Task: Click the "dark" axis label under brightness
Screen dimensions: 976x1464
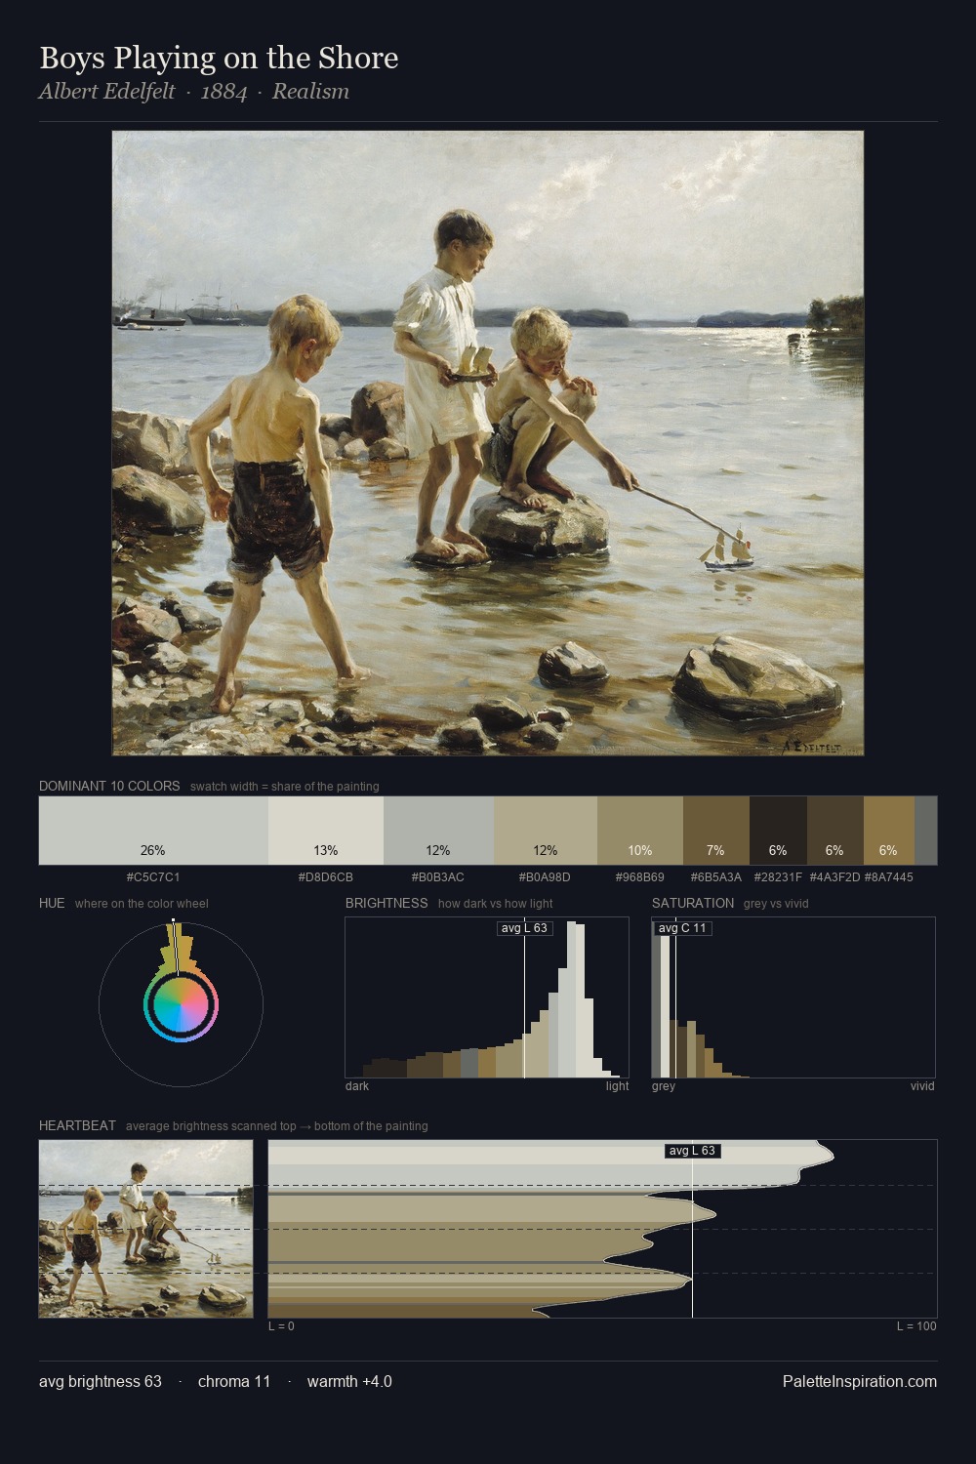Action: pyautogui.click(x=357, y=1085)
